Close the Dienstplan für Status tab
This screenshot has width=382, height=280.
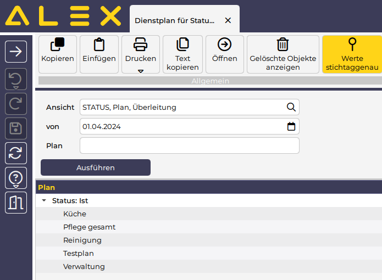point(228,20)
